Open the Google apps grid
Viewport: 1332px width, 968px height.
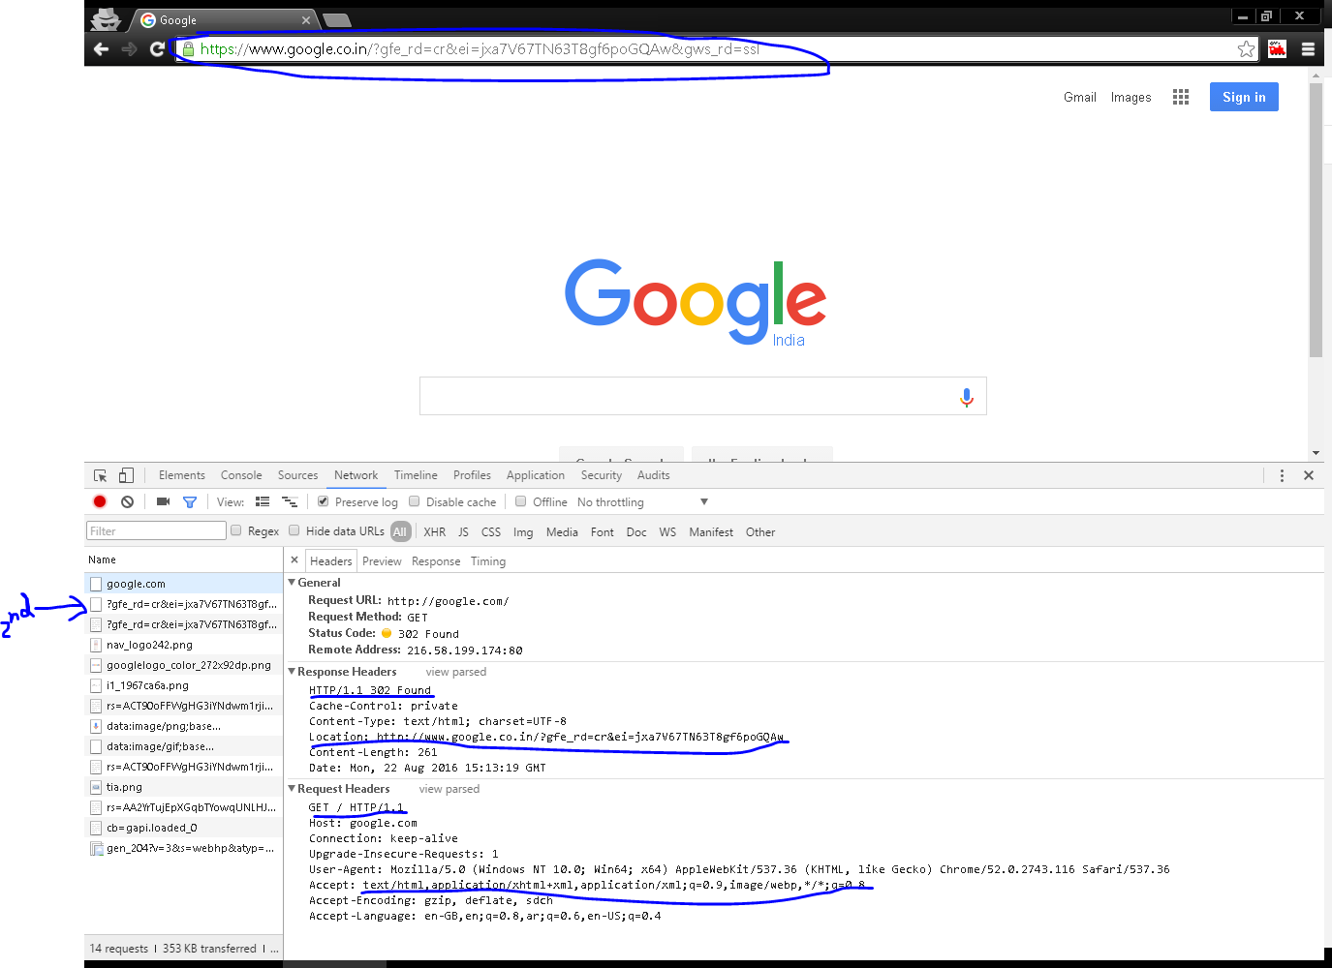click(1180, 97)
